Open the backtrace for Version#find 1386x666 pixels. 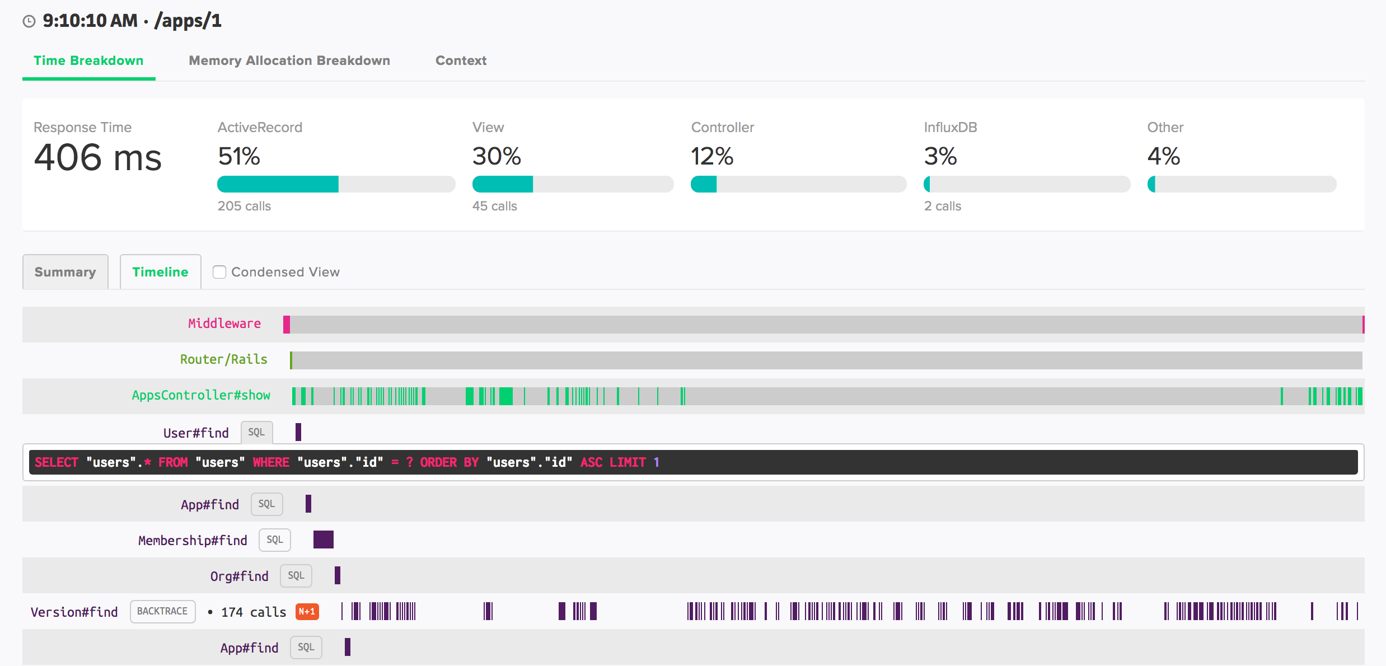click(x=162, y=611)
